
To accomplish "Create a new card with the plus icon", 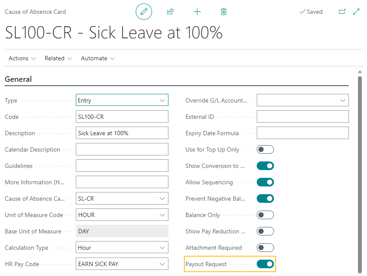I will 197,12.
